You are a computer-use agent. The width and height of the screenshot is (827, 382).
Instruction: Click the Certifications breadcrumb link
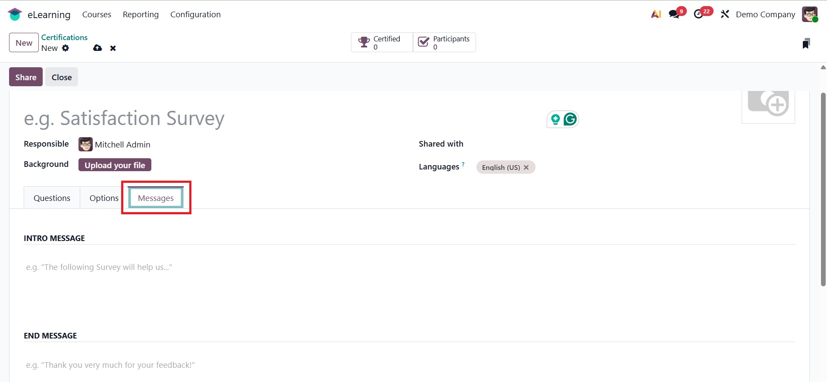coord(64,38)
